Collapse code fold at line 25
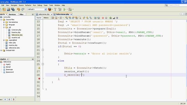Screen dimensions: 187x105 click(43, 64)
